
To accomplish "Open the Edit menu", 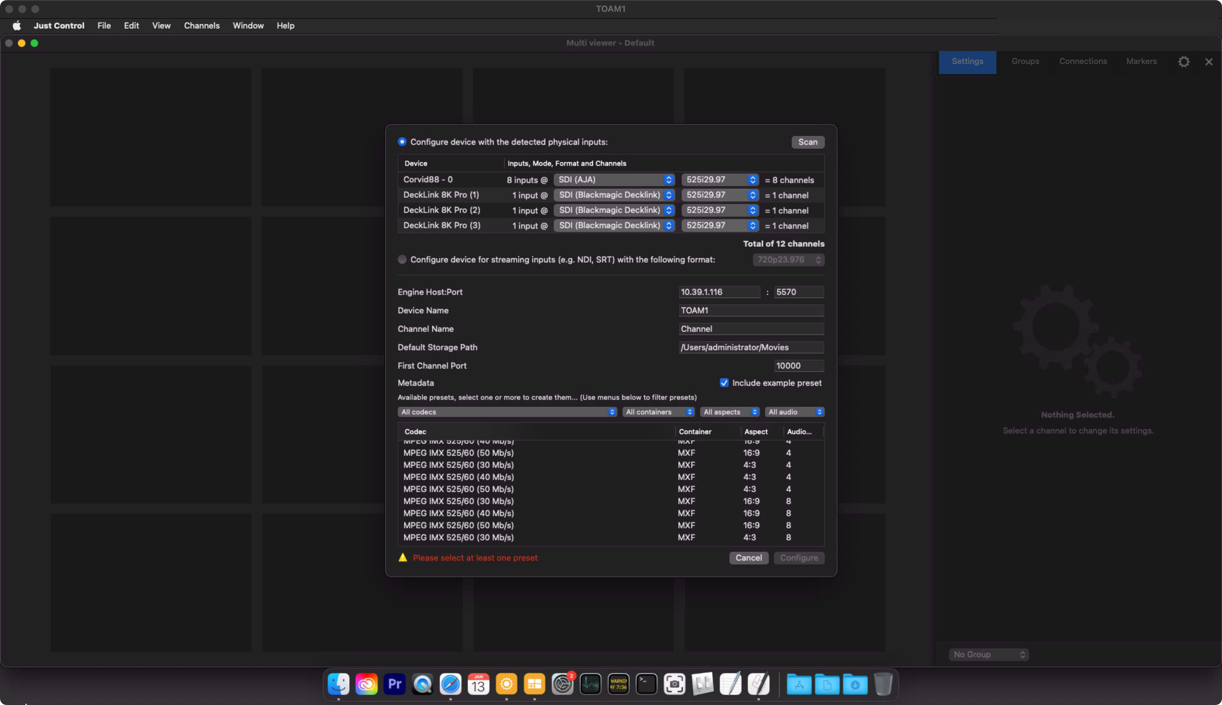I will coord(131,26).
